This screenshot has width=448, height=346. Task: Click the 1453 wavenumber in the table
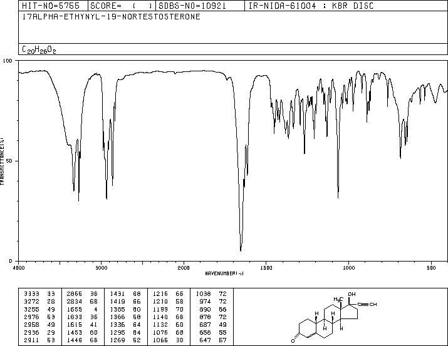75,333
